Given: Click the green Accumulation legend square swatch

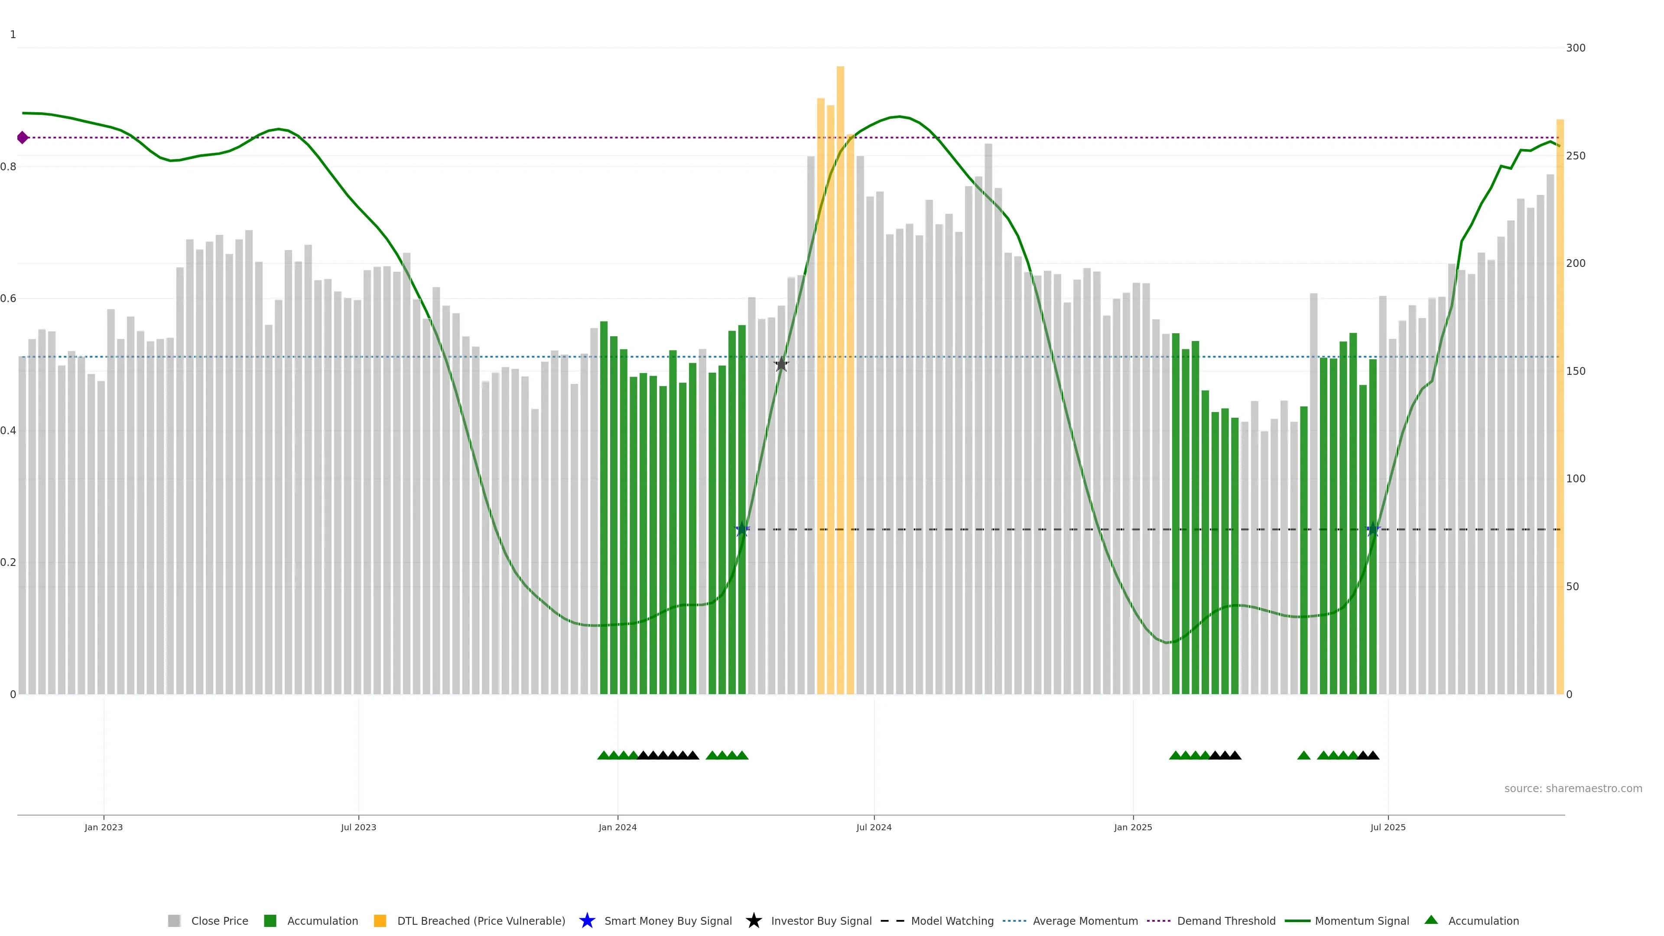Looking at the screenshot, I should (270, 920).
